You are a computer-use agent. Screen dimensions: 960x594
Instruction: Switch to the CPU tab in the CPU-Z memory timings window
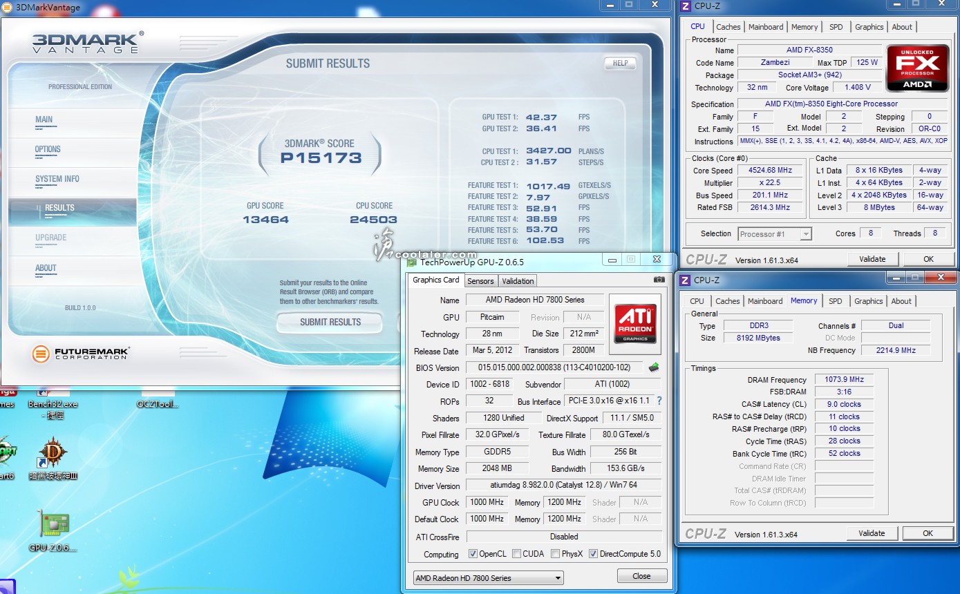pos(697,301)
